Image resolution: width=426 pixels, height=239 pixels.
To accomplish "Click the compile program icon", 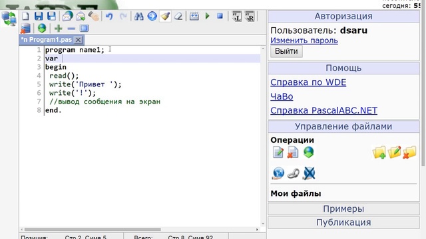I will pyautogui.click(x=194, y=16).
